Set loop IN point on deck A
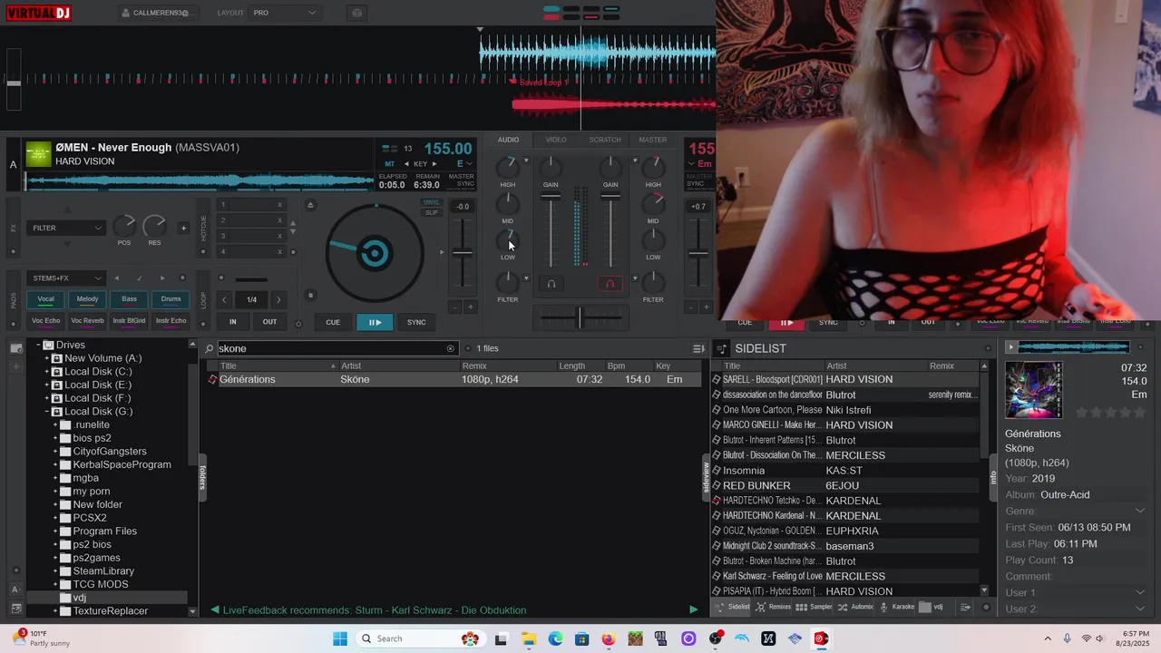1161x653 pixels. (x=233, y=322)
